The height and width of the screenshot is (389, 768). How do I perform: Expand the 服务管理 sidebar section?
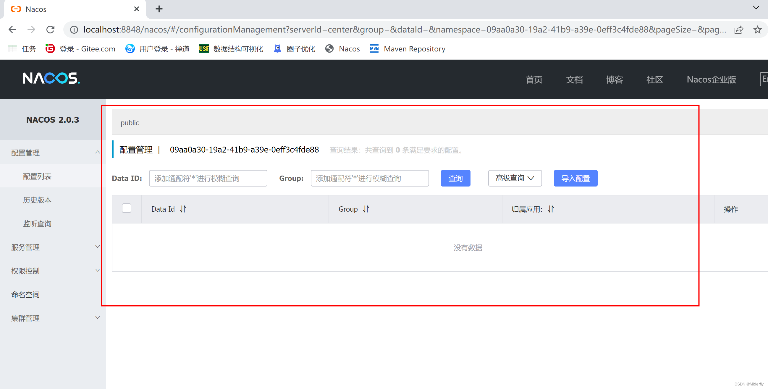(53, 247)
